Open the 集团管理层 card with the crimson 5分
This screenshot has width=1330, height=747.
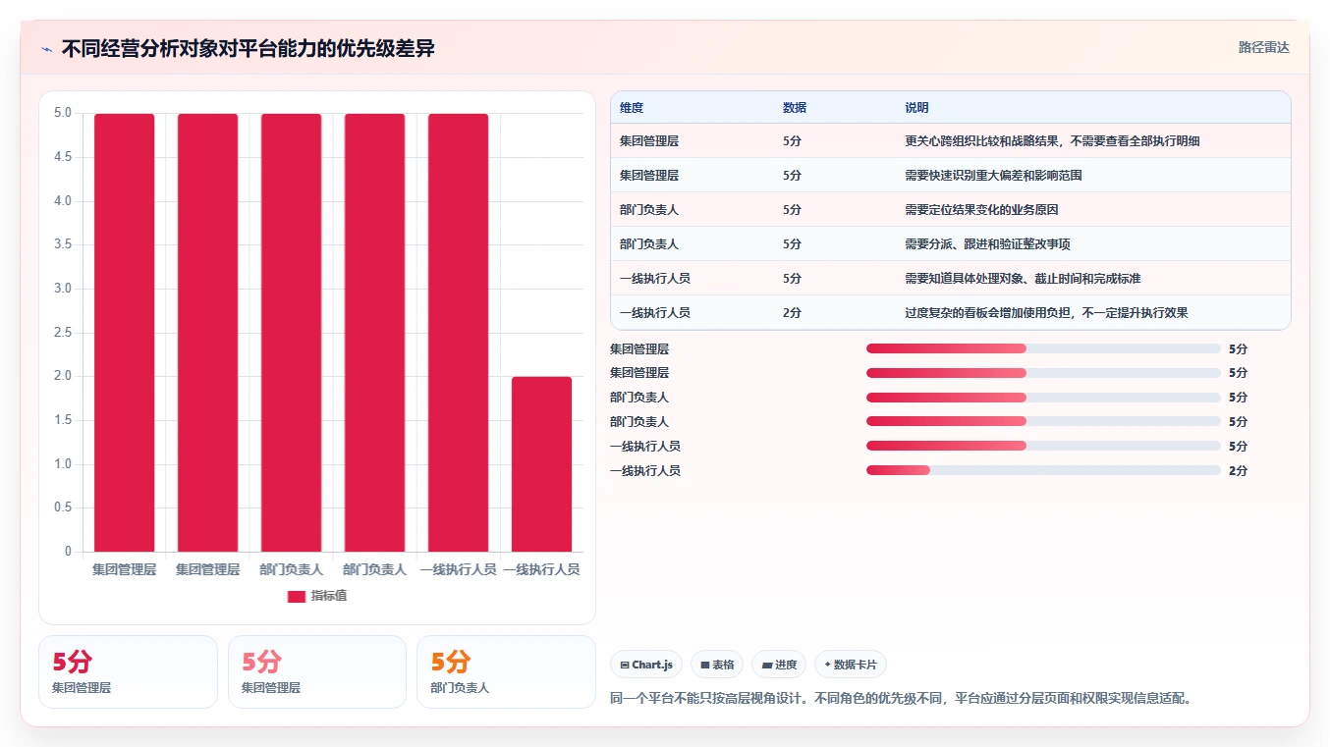(x=128, y=671)
